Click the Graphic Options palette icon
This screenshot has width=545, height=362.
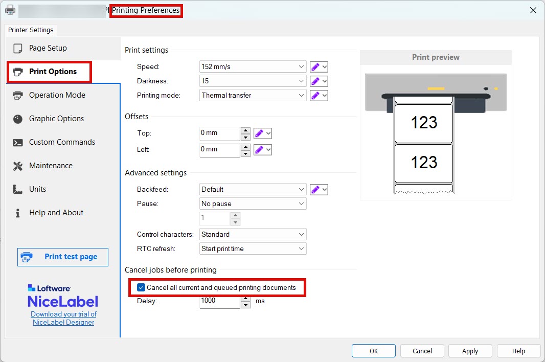[18, 119]
